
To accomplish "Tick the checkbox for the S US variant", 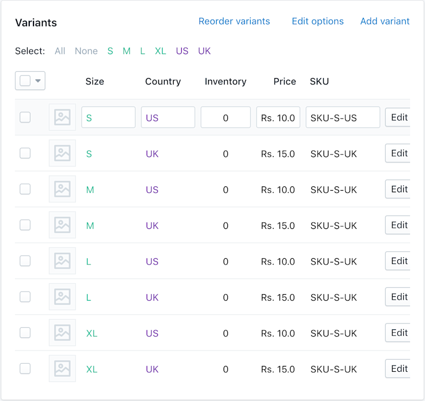I will point(25,117).
